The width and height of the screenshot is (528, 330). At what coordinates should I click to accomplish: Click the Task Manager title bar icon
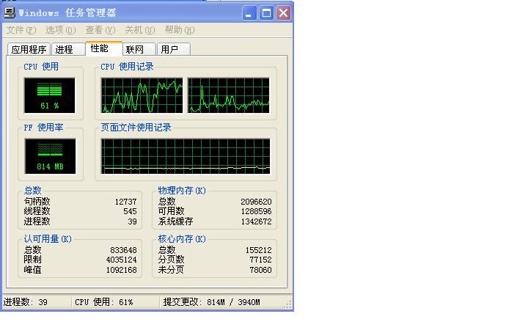coord(10,12)
